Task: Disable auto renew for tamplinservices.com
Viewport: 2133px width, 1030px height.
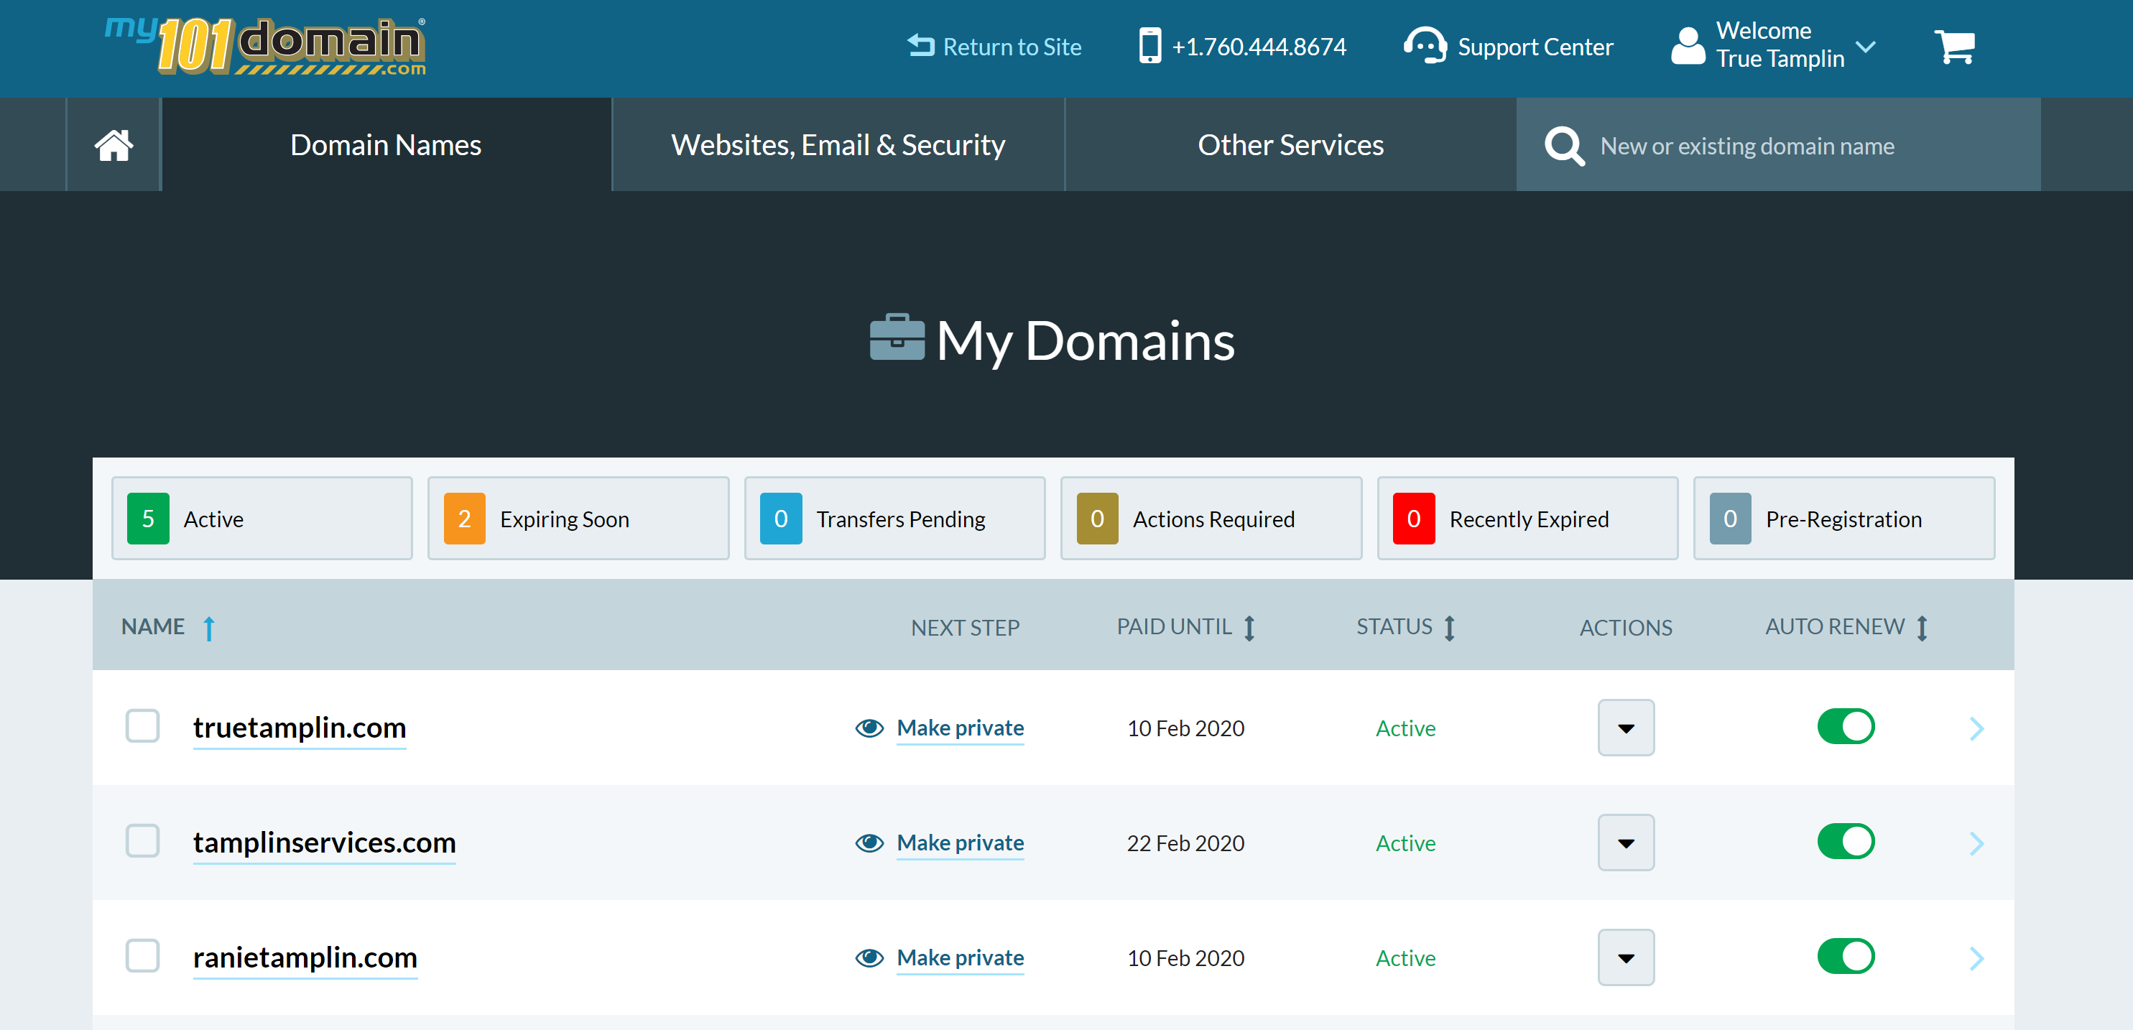Action: [x=1845, y=841]
